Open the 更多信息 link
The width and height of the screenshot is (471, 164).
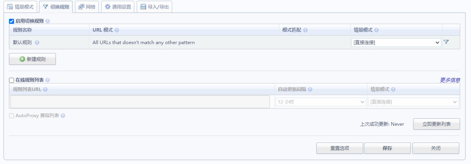point(450,80)
